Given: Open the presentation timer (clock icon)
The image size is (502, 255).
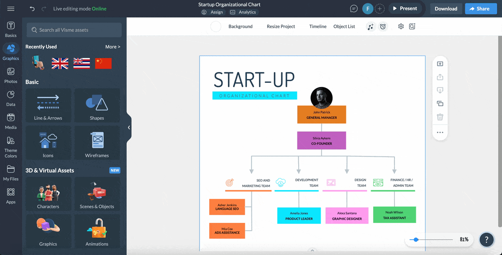Looking at the screenshot, I should point(383,26).
